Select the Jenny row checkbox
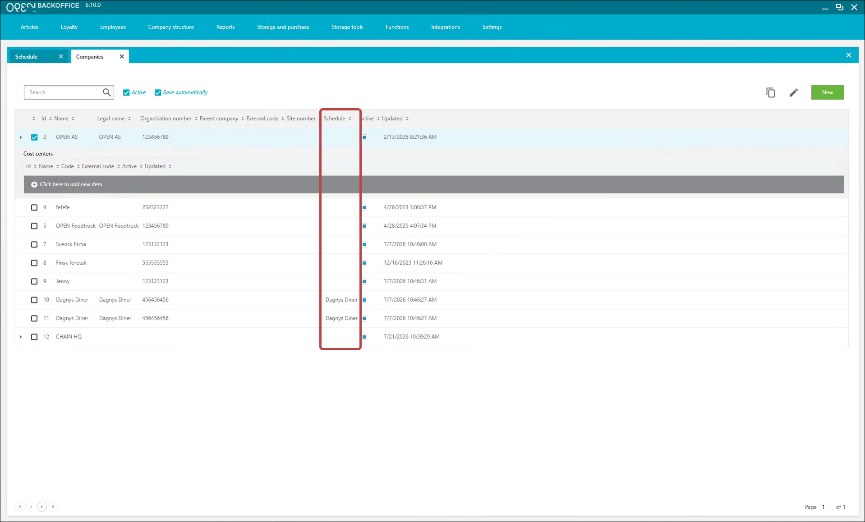865x522 pixels. pos(34,281)
